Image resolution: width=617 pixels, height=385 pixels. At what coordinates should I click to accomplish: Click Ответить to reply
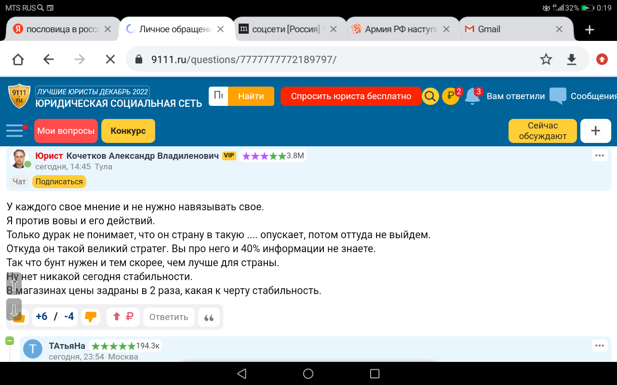[x=169, y=317]
